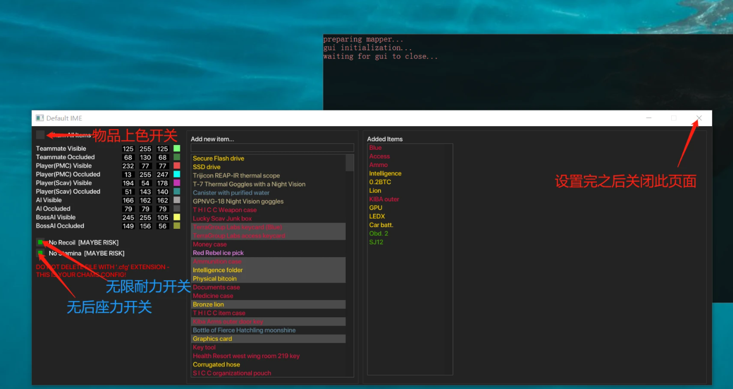
Task: Select 0.2BTC in Added Items
Action: click(380, 182)
